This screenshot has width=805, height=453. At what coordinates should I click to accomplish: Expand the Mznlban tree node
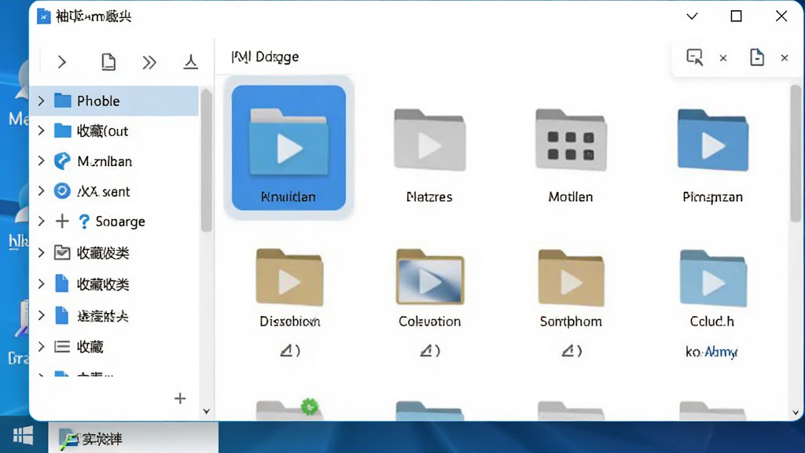[42, 161]
